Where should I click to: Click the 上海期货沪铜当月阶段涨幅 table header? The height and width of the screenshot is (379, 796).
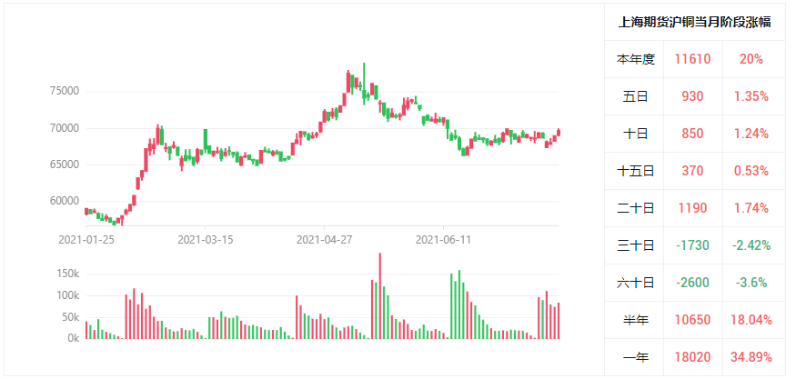[694, 23]
